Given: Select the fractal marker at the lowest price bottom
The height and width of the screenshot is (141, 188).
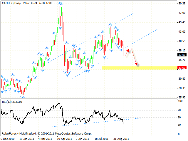Looking at the screenshot, I should coord(23,97).
